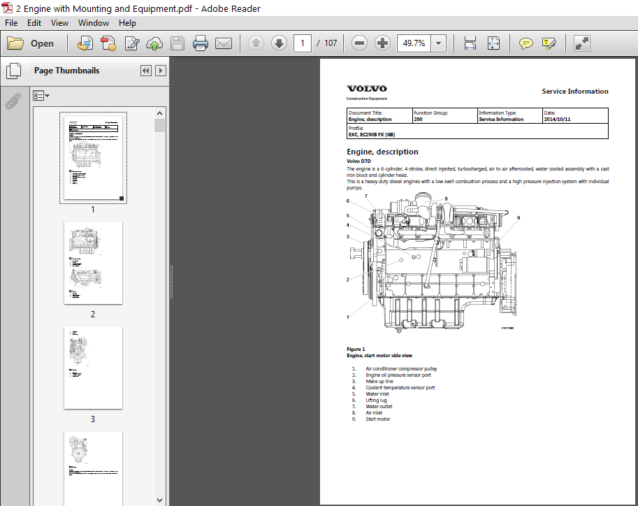This screenshot has height=506, width=638.
Task: Open the Help menu
Action: pyautogui.click(x=127, y=23)
